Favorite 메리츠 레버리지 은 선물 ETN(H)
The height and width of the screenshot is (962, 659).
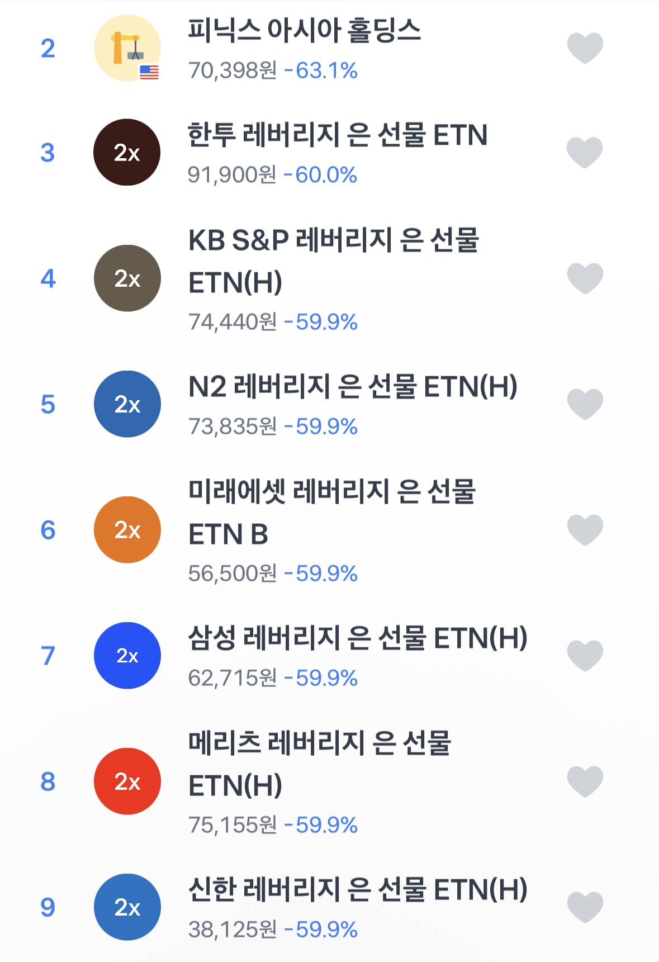click(585, 781)
